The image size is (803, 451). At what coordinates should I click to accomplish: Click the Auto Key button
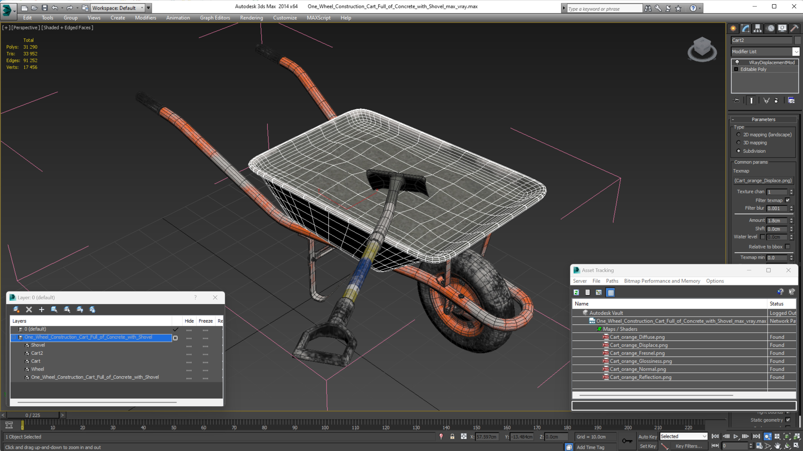(647, 437)
